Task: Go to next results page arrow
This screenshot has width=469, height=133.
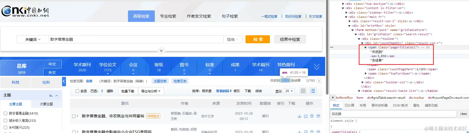Action: pyautogui.click(x=319, y=81)
